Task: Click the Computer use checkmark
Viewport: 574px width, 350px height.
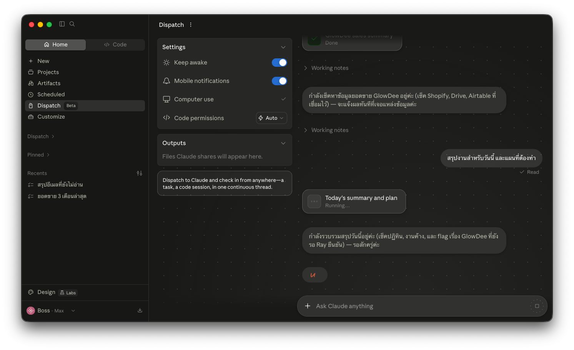Action: [283, 99]
